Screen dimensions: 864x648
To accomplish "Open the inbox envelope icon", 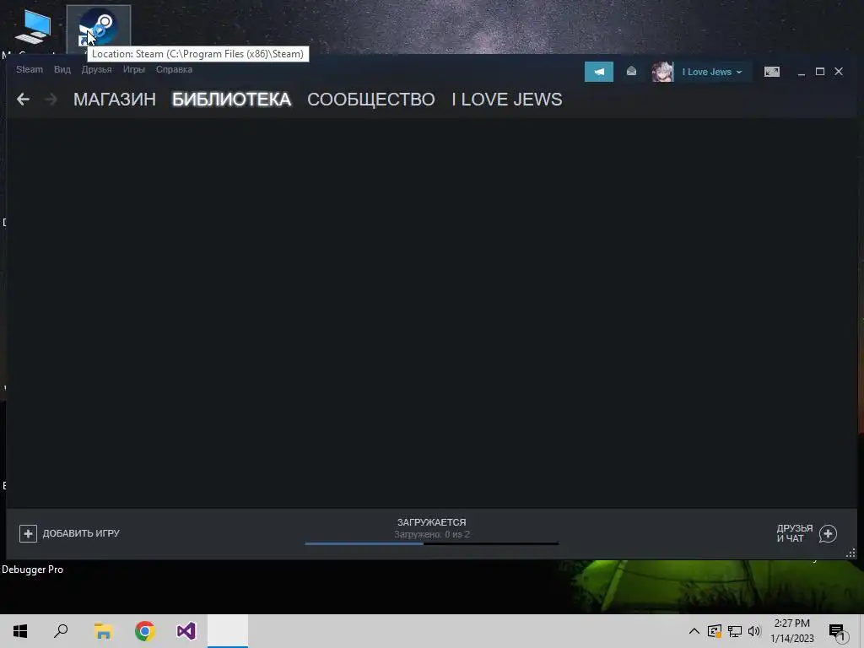I will coord(631,72).
